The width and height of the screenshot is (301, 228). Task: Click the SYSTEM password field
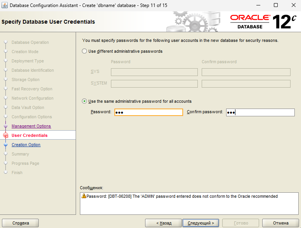click(154, 84)
